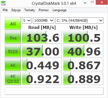108x98 pixels.
Task: Open the Language menu
Action: coord(59,10)
